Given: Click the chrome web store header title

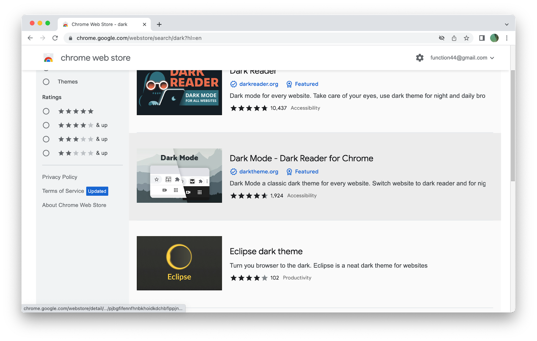Looking at the screenshot, I should (x=96, y=58).
